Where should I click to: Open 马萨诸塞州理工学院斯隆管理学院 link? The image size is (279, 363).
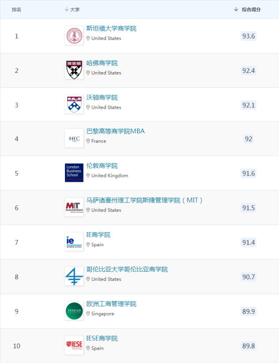pyautogui.click(x=144, y=200)
